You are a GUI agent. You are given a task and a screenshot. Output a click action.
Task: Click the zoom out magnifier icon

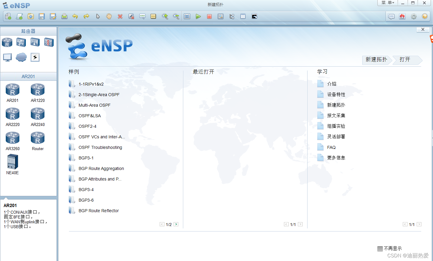(x=176, y=16)
